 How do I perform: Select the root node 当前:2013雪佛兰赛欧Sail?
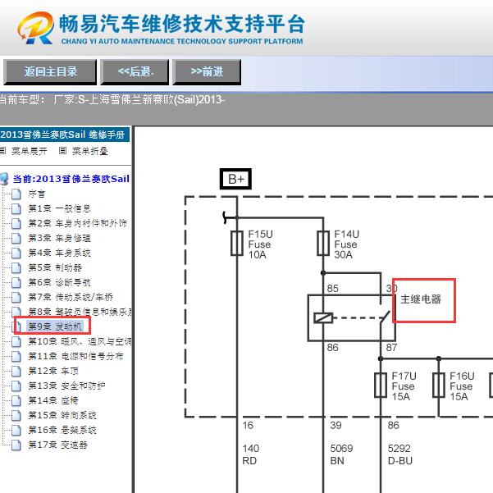71,179
